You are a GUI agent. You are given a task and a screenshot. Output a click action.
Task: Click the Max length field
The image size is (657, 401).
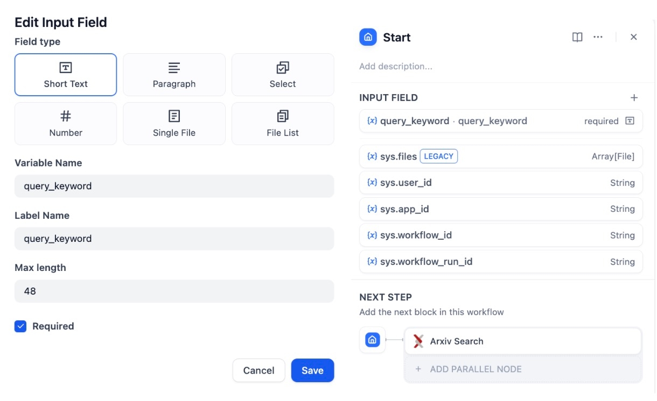click(174, 291)
